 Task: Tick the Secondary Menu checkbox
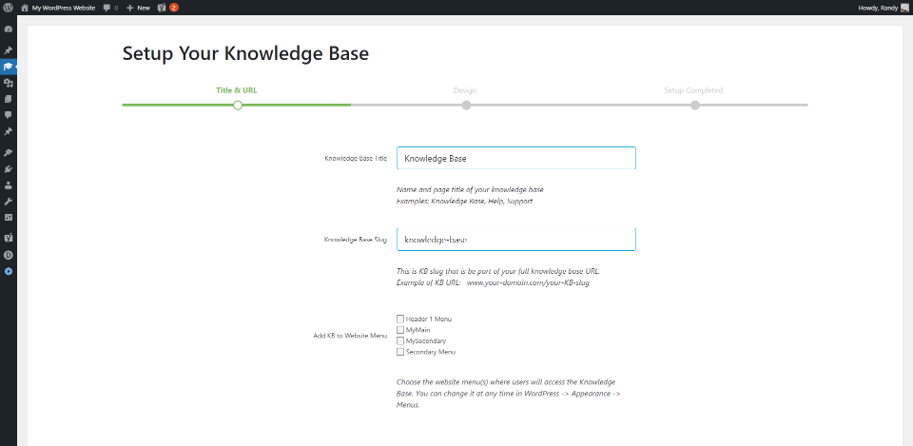[x=400, y=352]
